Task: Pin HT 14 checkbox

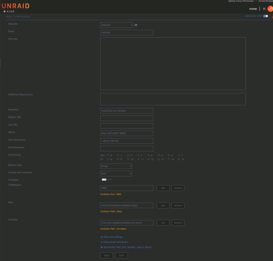Action: (169, 159)
